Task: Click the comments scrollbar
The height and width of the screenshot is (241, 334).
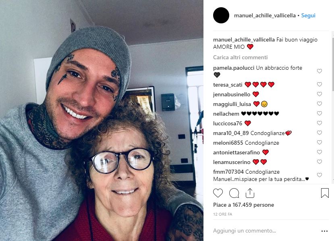Action: pos(333,62)
